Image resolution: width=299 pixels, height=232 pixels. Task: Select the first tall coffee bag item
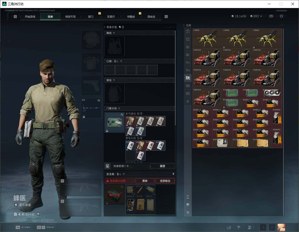coord(277,118)
